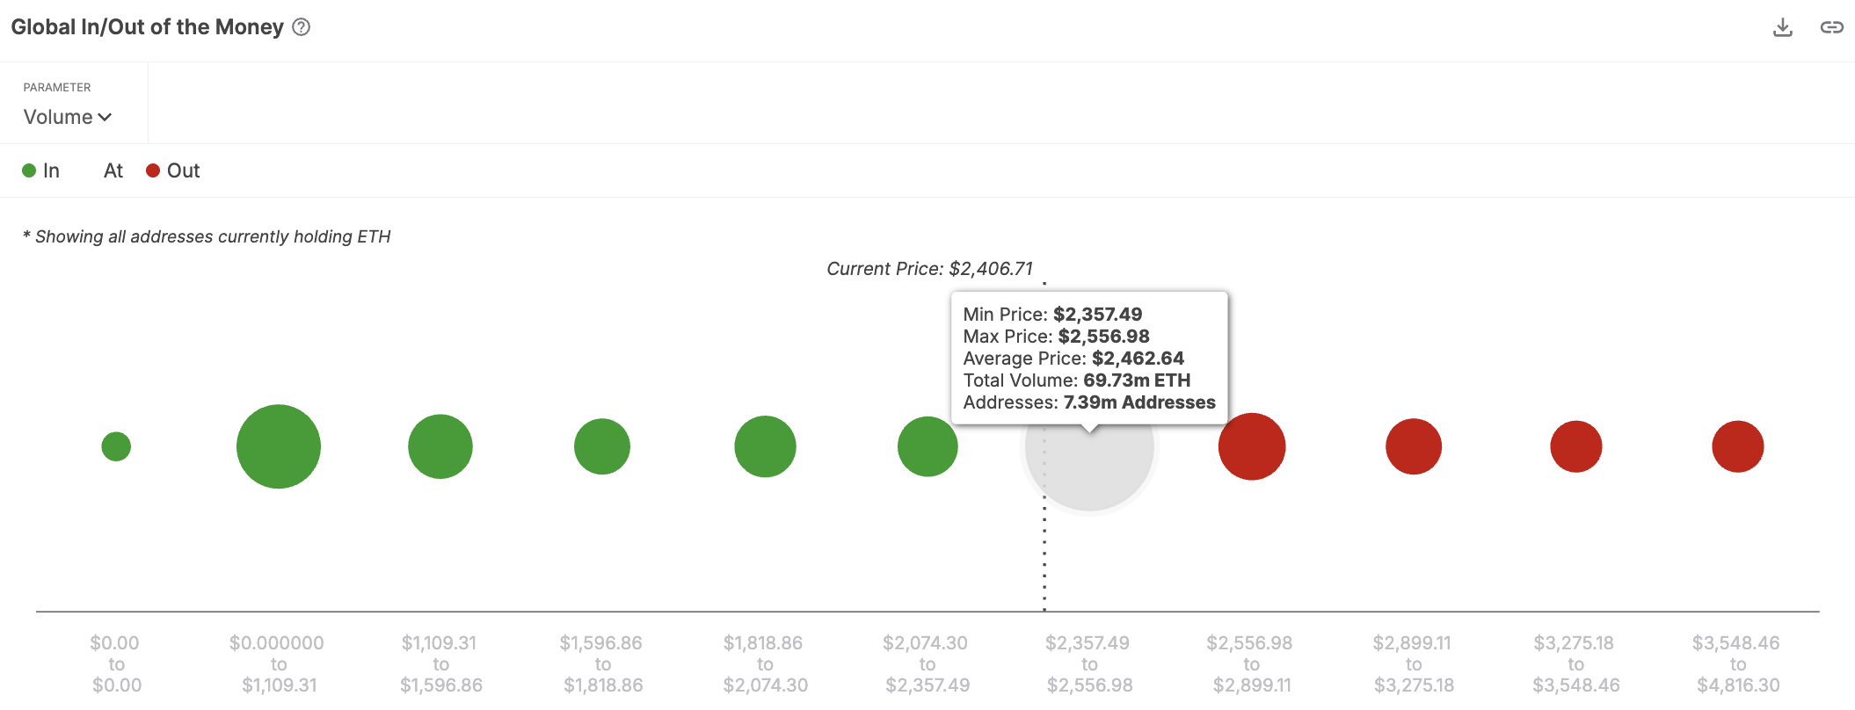
Task: Click the dotted current price line
Action: tap(1044, 545)
